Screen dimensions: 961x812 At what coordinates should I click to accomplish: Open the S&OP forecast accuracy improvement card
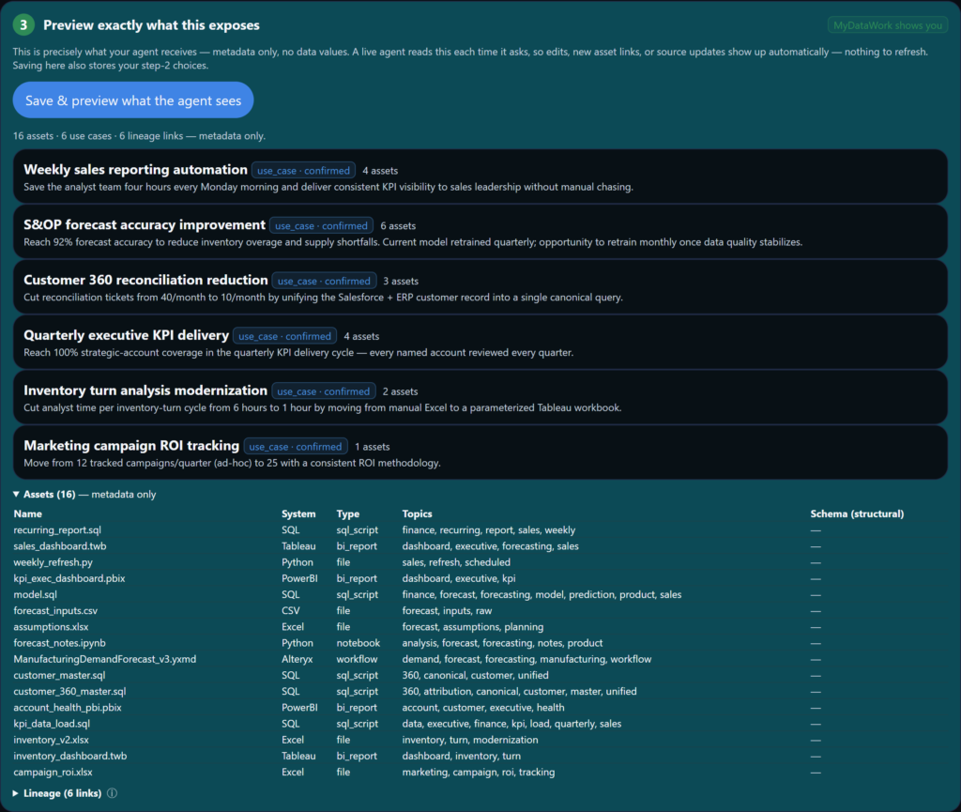click(x=480, y=232)
